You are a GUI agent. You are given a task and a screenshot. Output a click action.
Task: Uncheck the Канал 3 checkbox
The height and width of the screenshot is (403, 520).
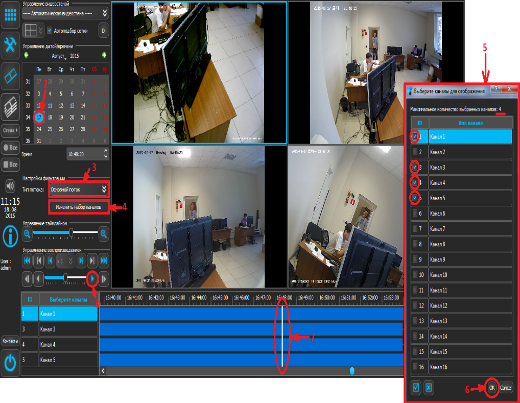click(417, 168)
